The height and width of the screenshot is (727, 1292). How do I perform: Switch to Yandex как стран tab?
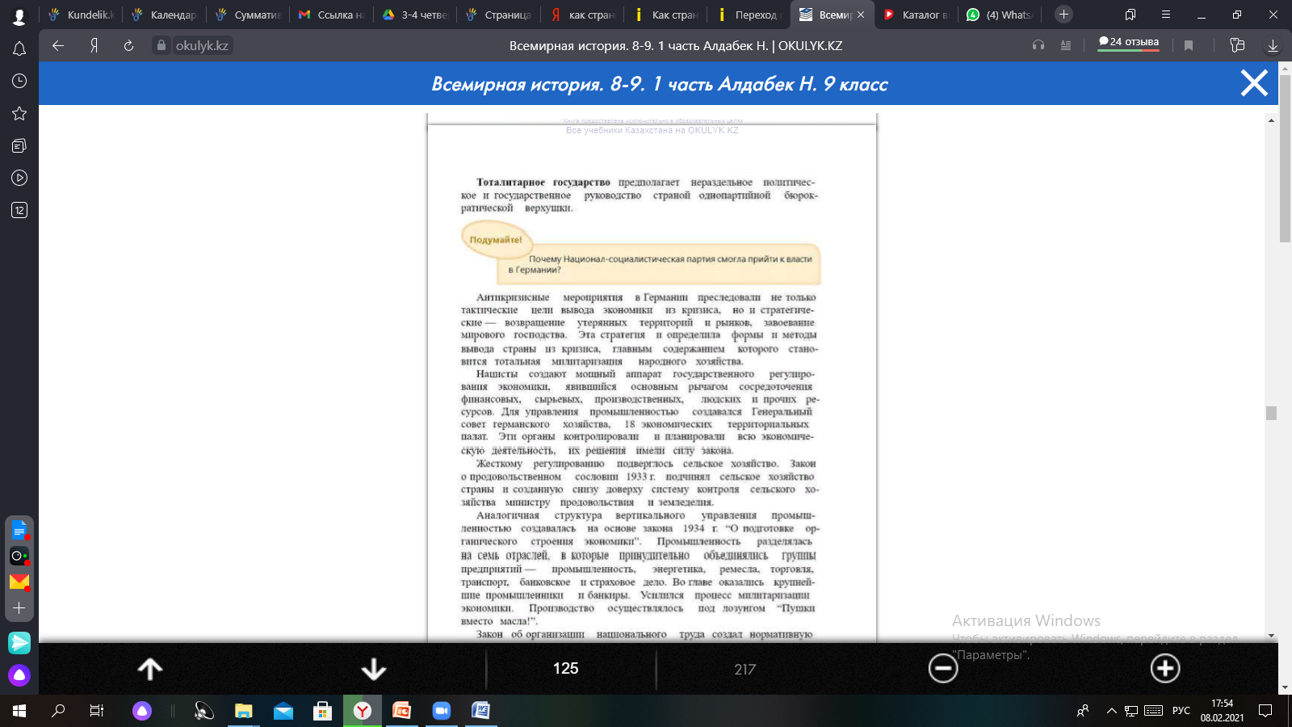(x=582, y=15)
